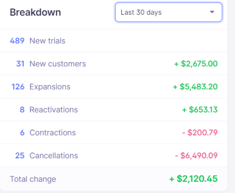Click the dropdown caret arrow icon
The image size is (235, 193).
212,12
